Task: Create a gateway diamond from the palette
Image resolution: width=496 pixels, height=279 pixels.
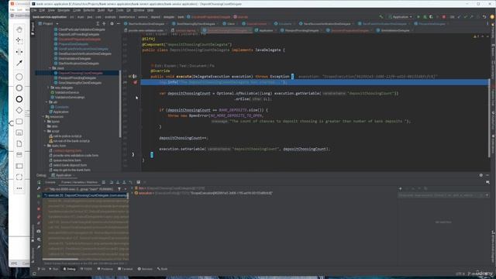Action: [x=19, y=110]
